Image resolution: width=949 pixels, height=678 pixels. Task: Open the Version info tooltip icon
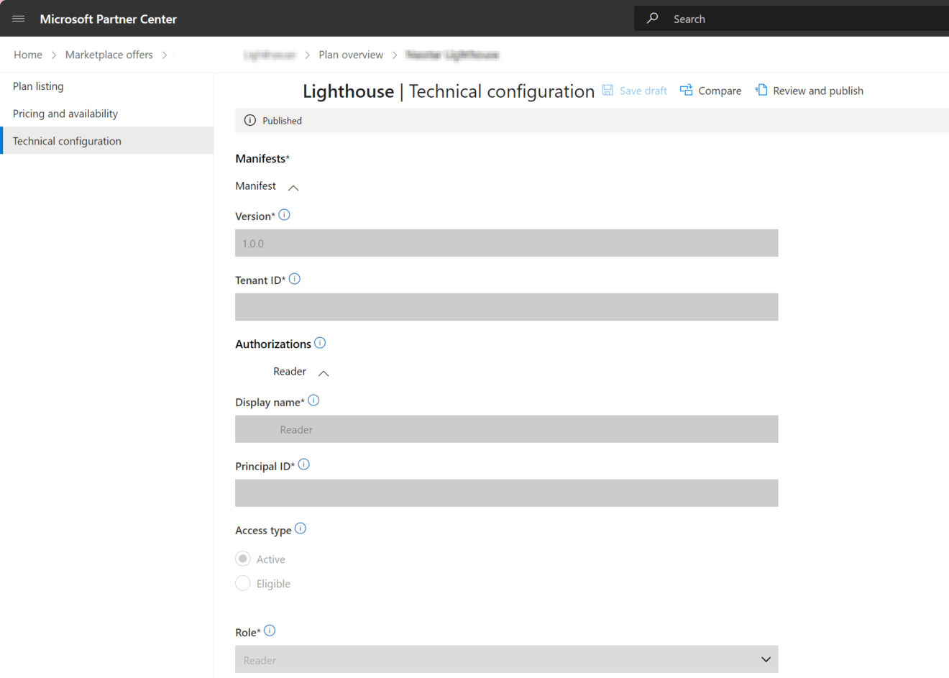284,214
